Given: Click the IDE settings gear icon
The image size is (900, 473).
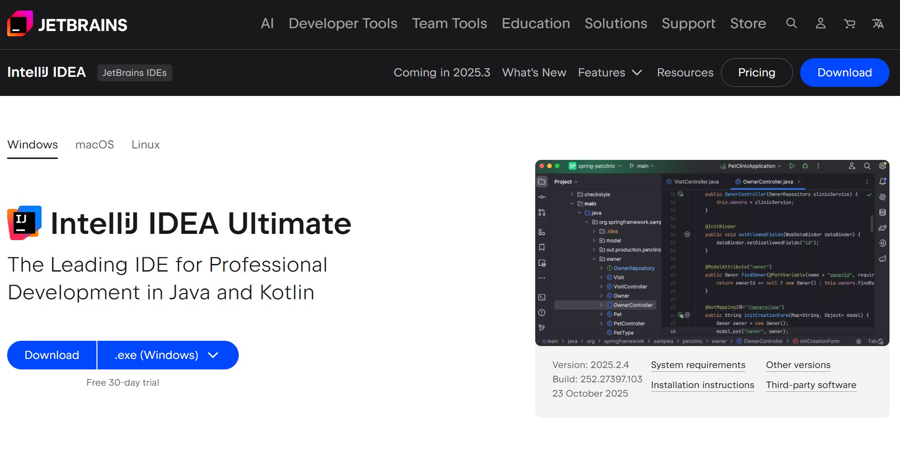Looking at the screenshot, I should (x=882, y=166).
